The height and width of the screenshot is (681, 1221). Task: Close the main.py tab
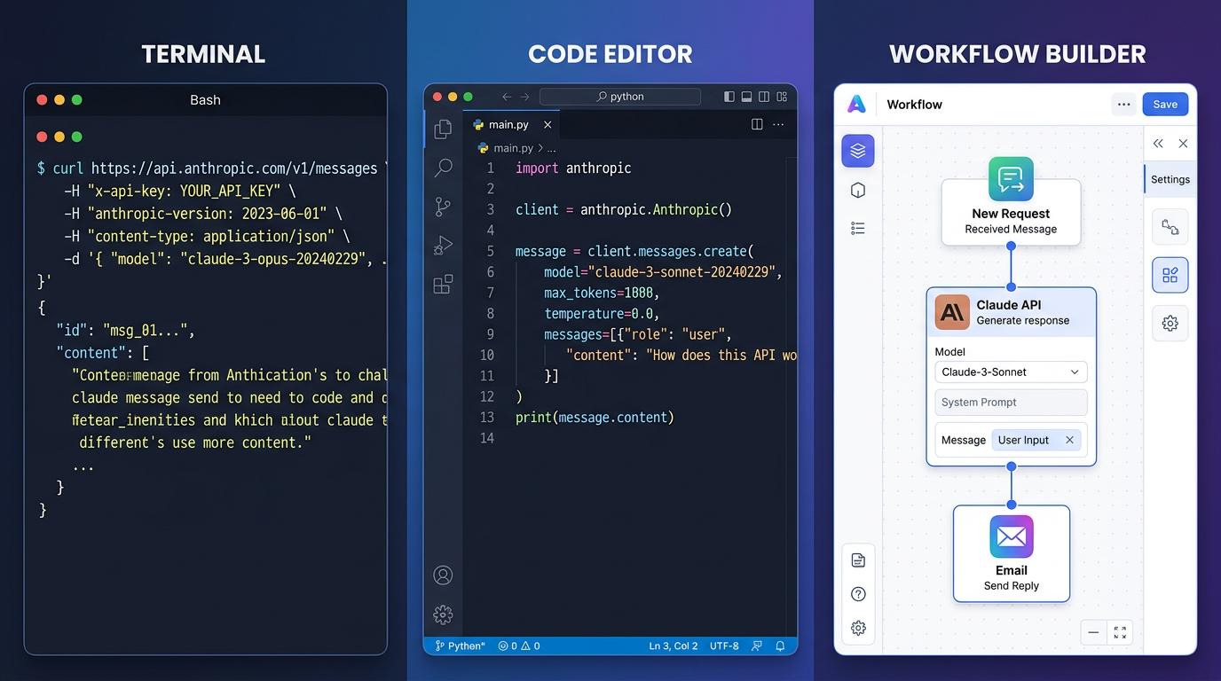click(547, 125)
